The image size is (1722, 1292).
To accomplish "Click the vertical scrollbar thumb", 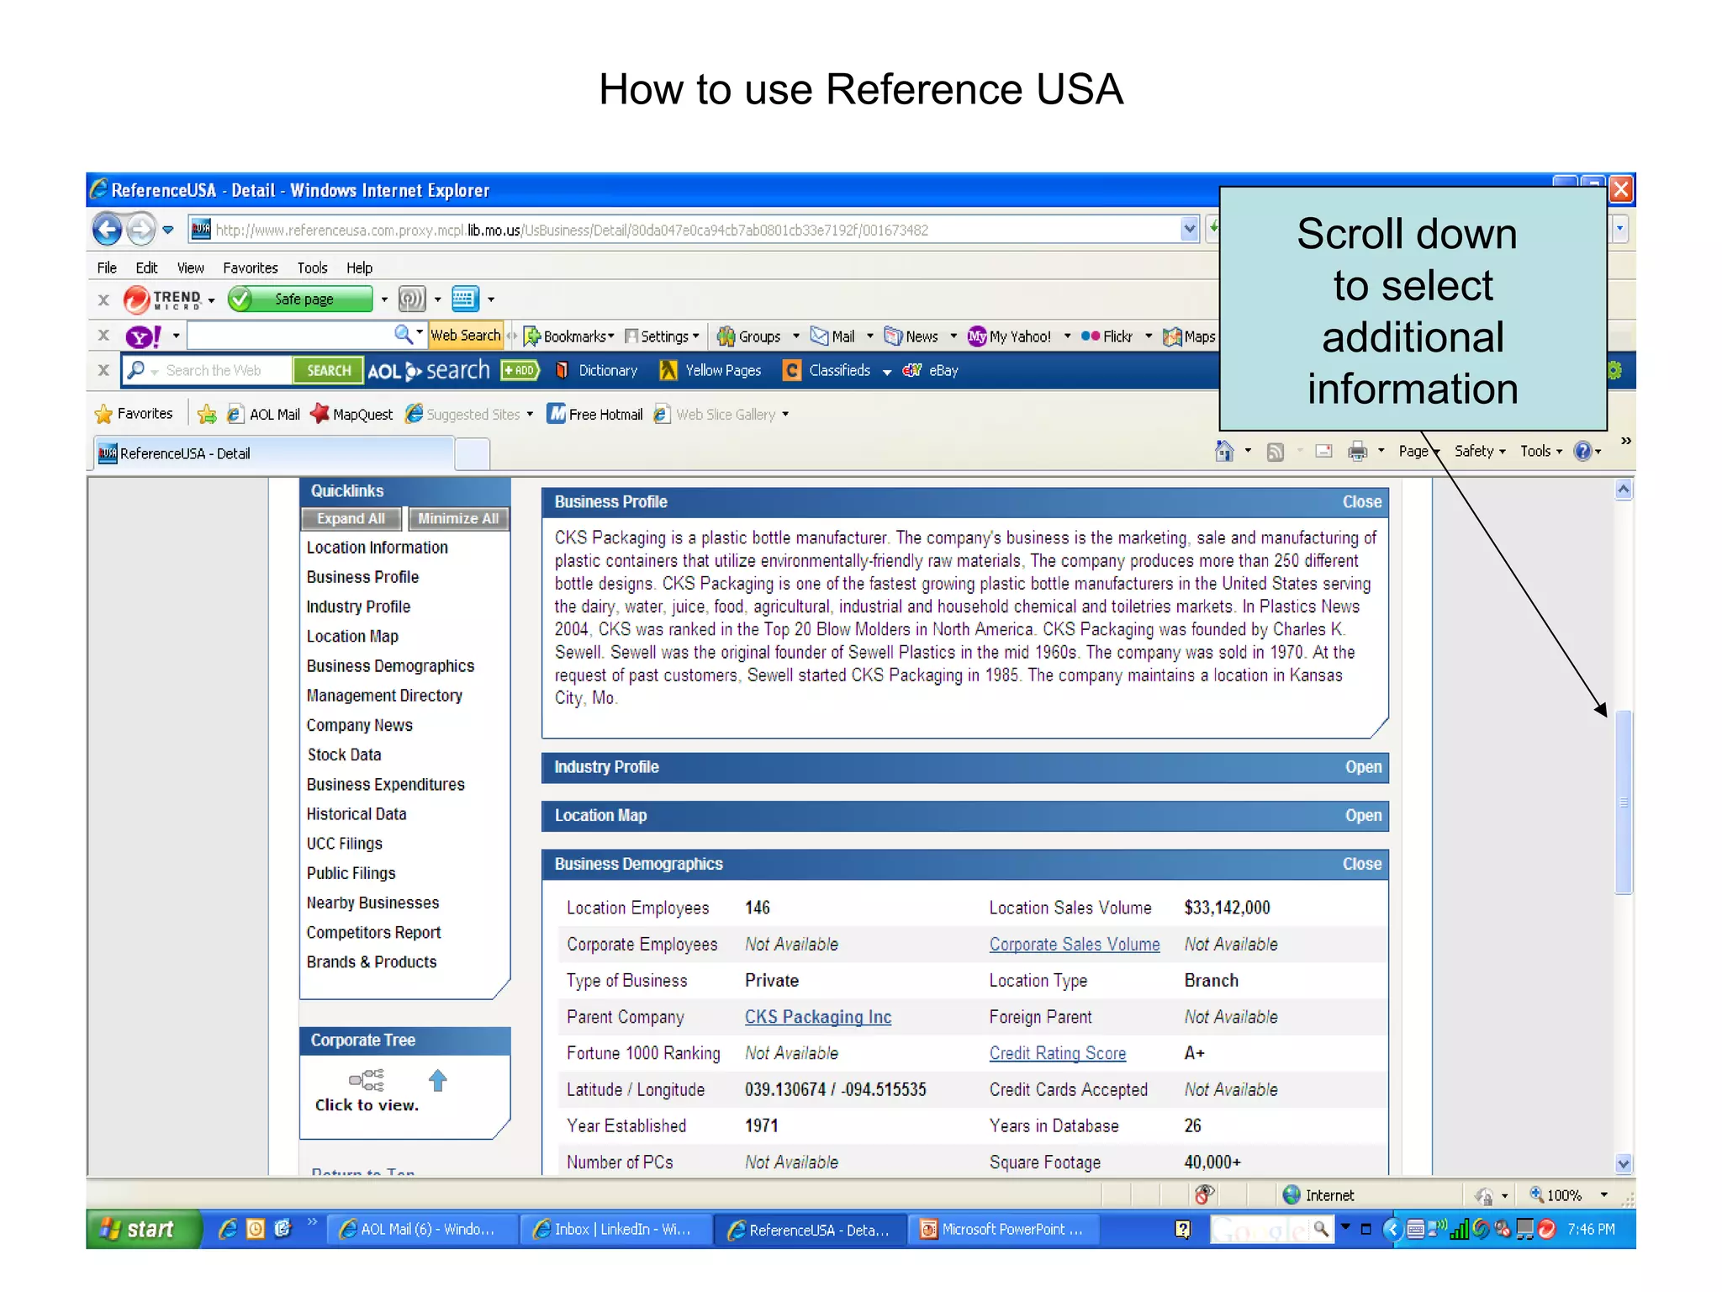I will (x=1624, y=802).
